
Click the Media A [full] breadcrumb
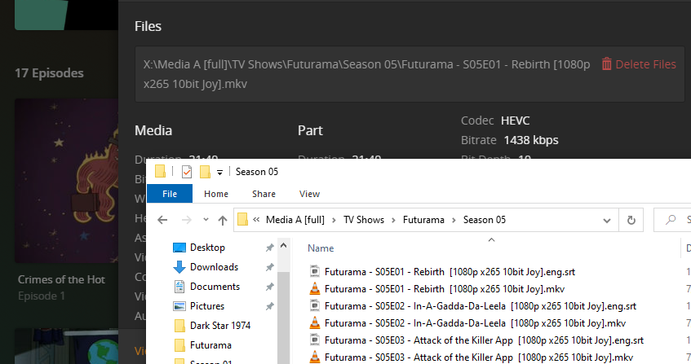point(295,220)
